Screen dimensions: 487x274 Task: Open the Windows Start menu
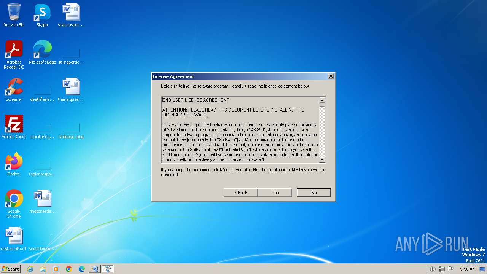[x=11, y=269]
